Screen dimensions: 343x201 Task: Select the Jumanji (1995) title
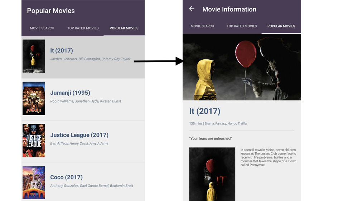70,93
